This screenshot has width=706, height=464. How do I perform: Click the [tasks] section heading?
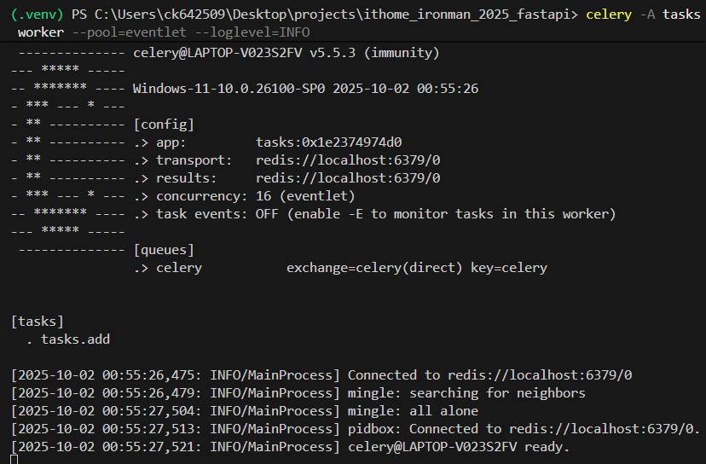pos(37,322)
